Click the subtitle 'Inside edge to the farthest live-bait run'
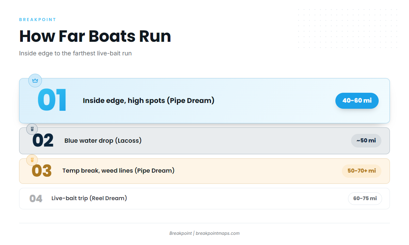 [x=75, y=53]
